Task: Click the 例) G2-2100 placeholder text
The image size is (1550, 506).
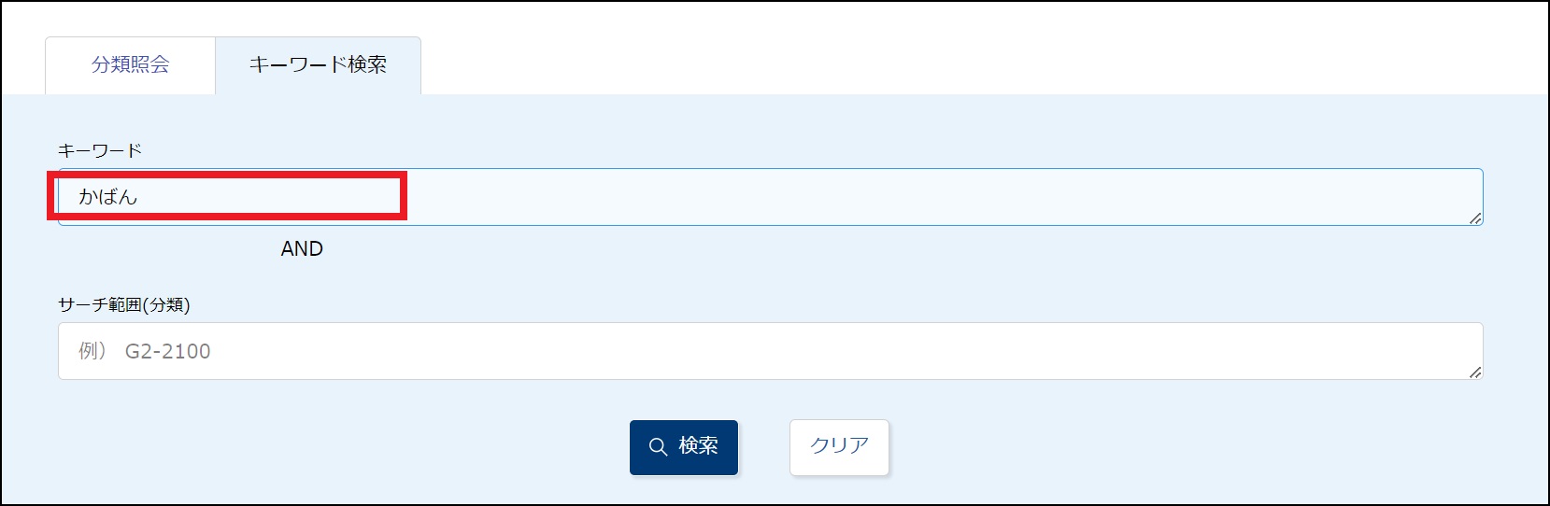Action: (145, 351)
